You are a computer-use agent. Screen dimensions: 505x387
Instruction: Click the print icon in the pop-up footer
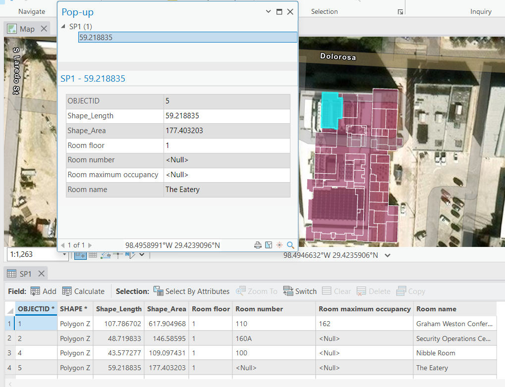[x=258, y=245]
